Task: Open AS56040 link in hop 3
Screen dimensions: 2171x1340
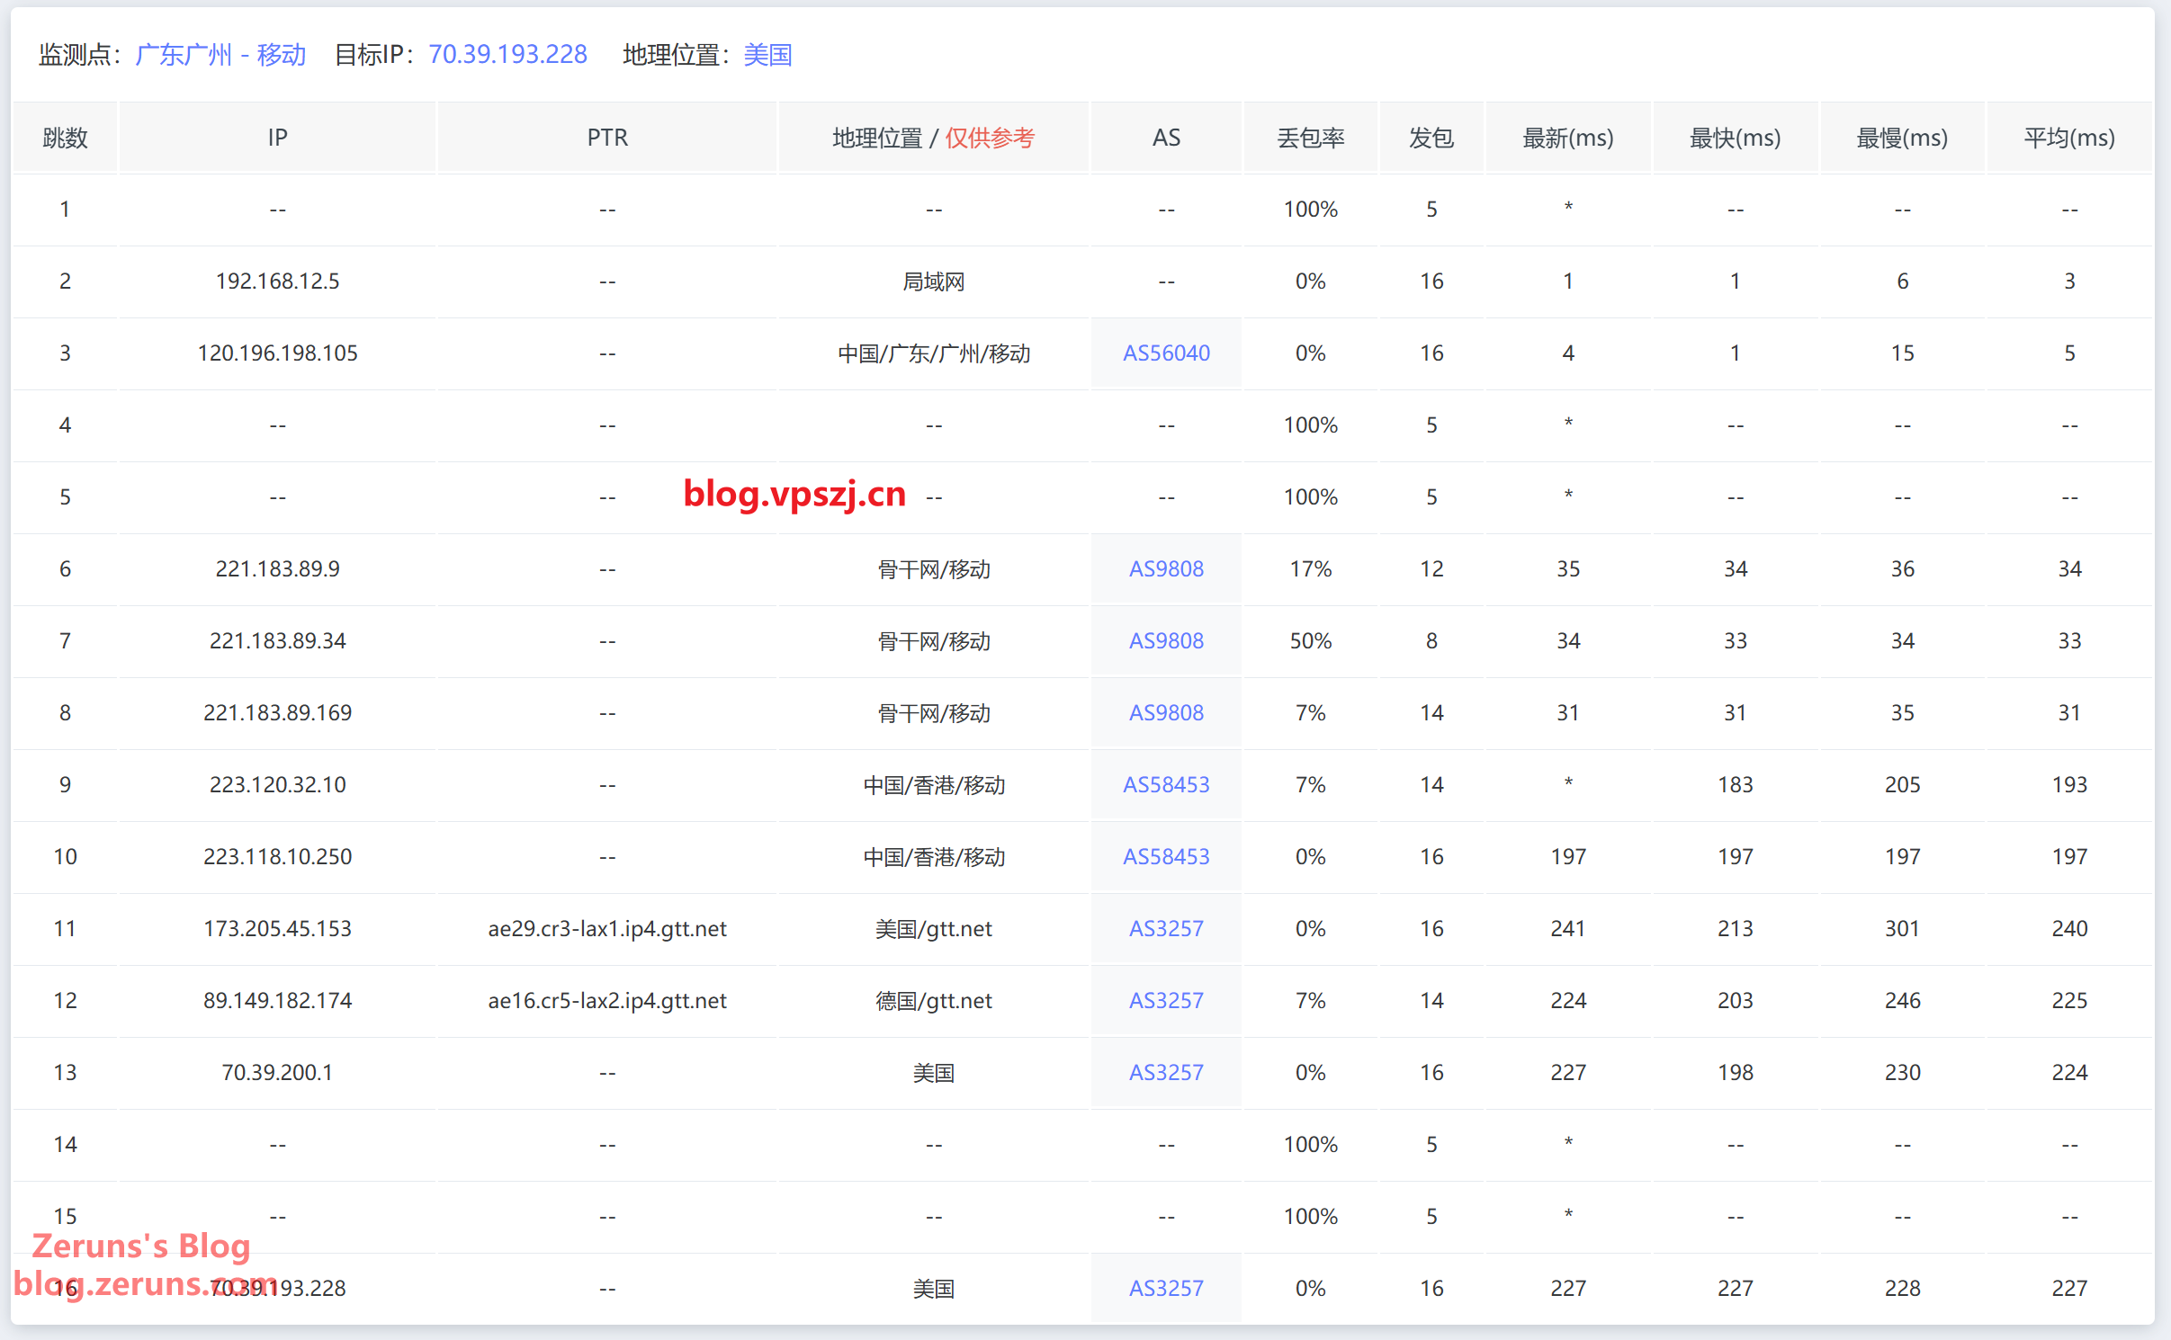Action: pos(1165,353)
